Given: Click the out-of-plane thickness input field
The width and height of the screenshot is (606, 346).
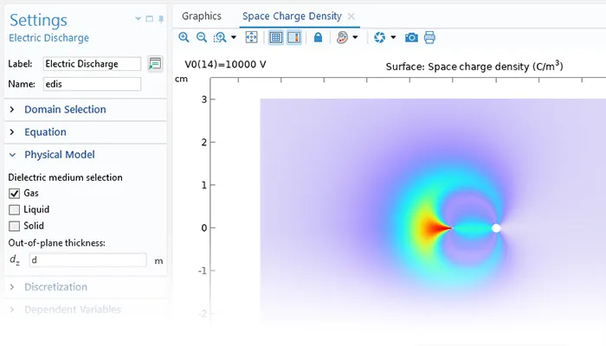Looking at the screenshot, I should (x=87, y=259).
